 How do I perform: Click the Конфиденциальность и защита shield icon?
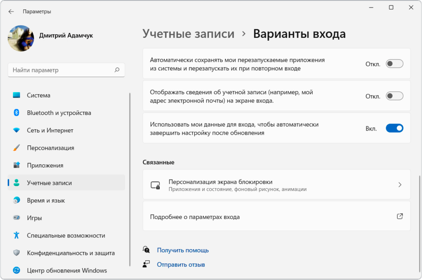16,253
